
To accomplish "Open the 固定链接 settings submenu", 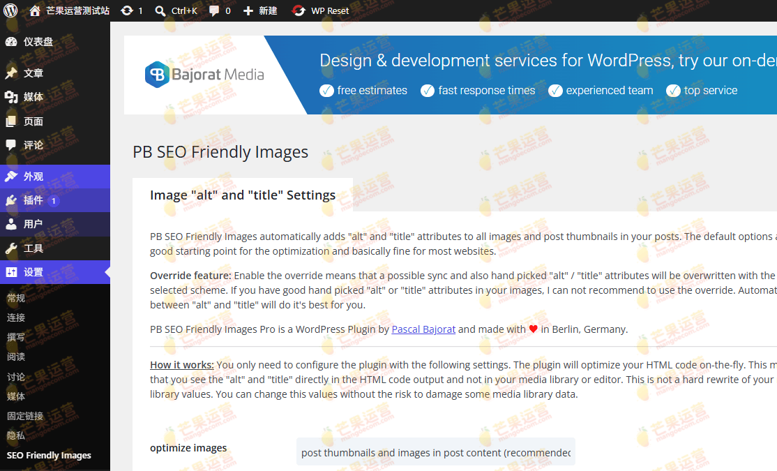I will pos(25,416).
